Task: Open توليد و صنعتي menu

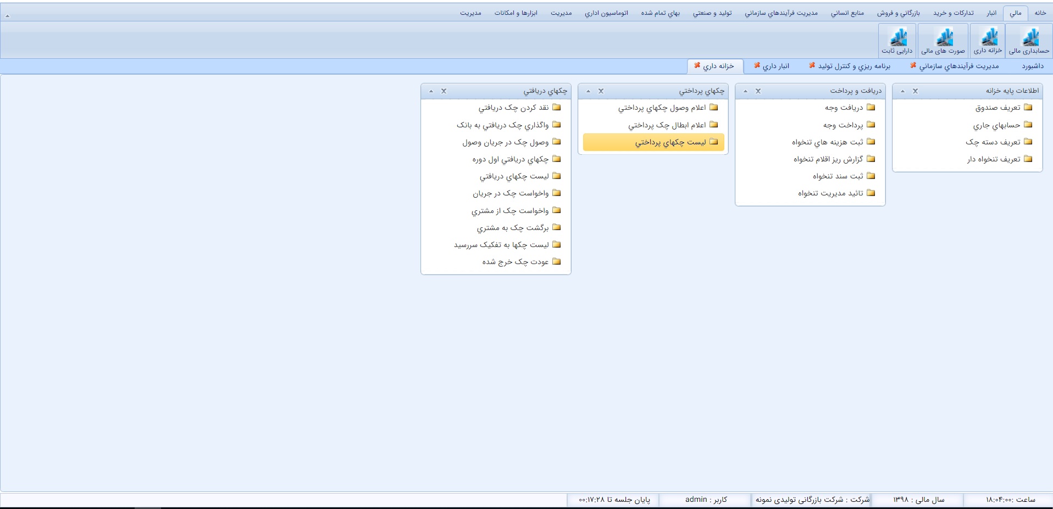Action: (x=712, y=13)
